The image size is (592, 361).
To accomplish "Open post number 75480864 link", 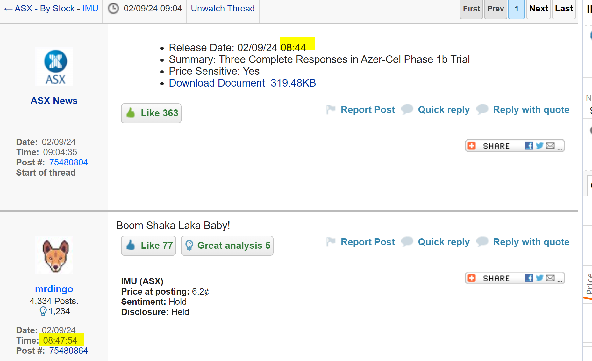I will [68, 351].
